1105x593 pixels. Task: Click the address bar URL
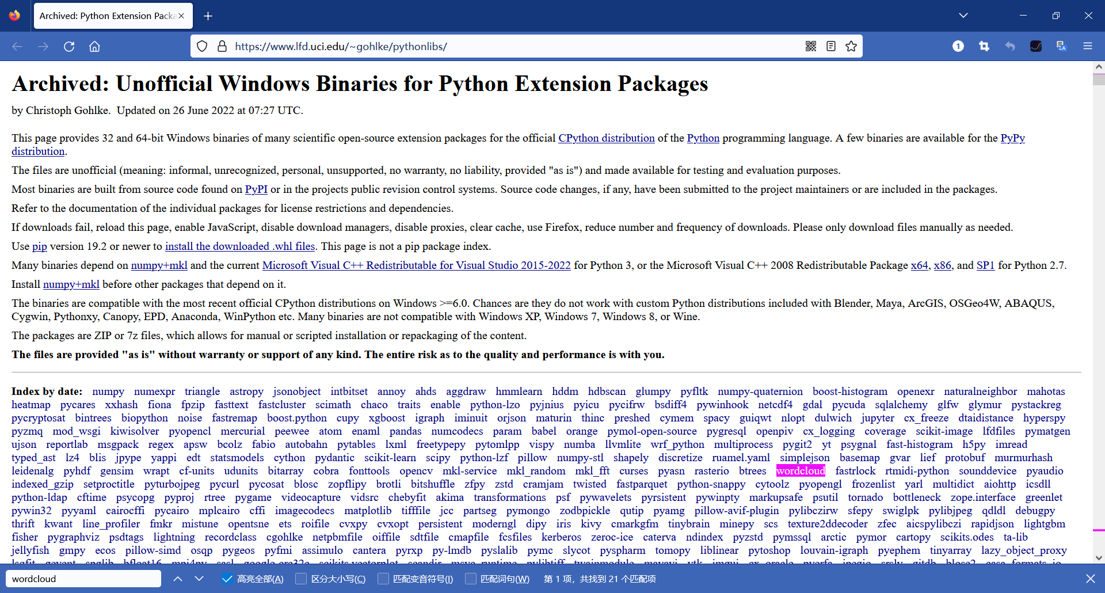pos(341,46)
